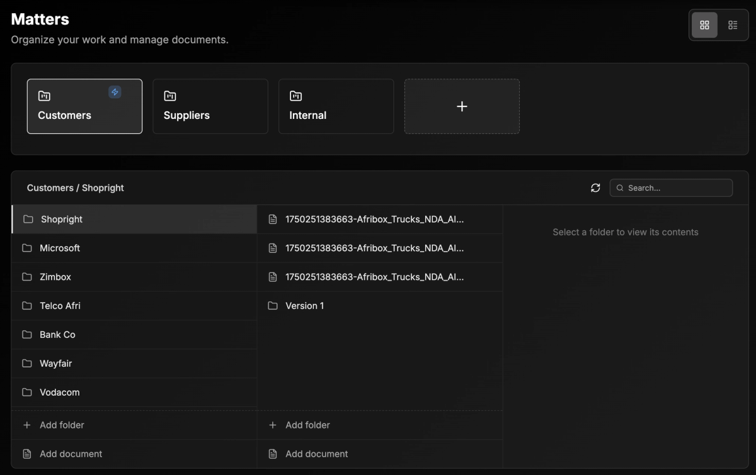Open the Suppliers matter card

(x=210, y=106)
